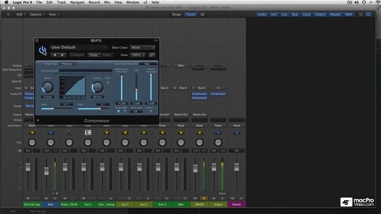The height and width of the screenshot is (214, 381).
Task: Open first Compressor insert on BEATS channel
Action: 199,94
